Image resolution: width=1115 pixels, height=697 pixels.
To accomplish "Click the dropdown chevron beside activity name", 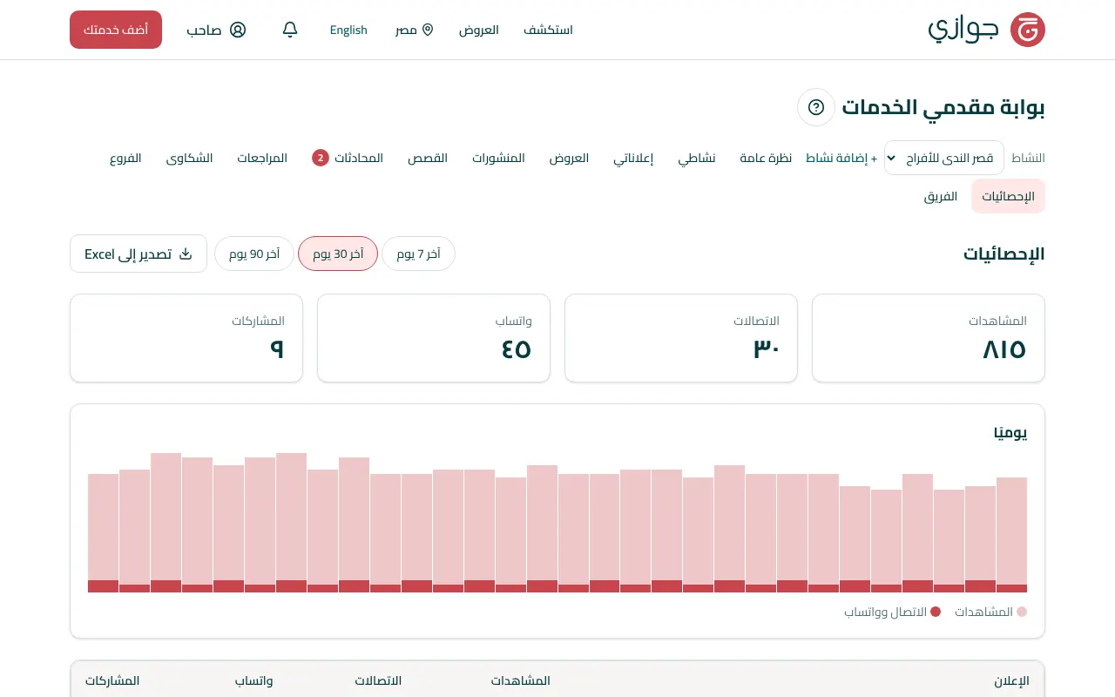I will (x=892, y=158).
